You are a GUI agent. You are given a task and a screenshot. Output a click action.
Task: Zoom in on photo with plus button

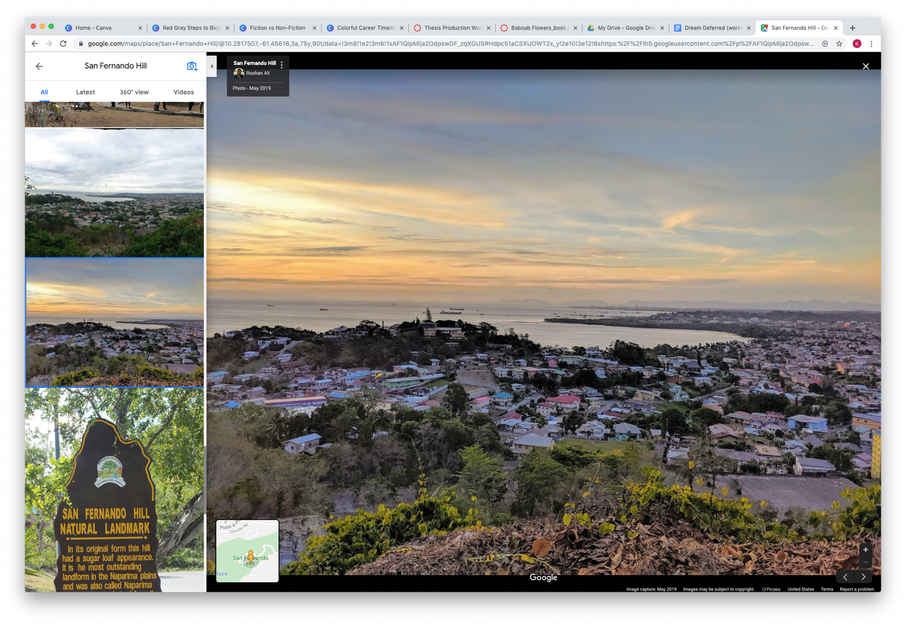coord(865,550)
